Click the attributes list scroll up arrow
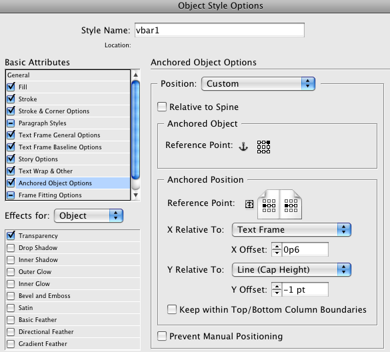 click(135, 75)
